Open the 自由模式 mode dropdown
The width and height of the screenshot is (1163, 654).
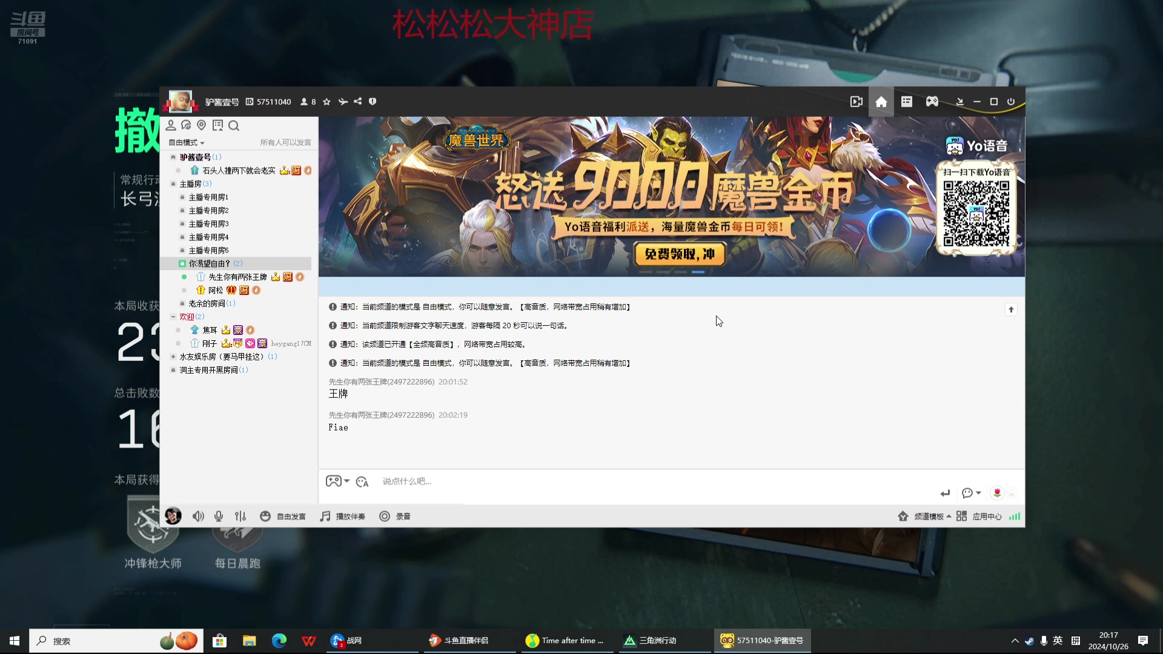187,143
